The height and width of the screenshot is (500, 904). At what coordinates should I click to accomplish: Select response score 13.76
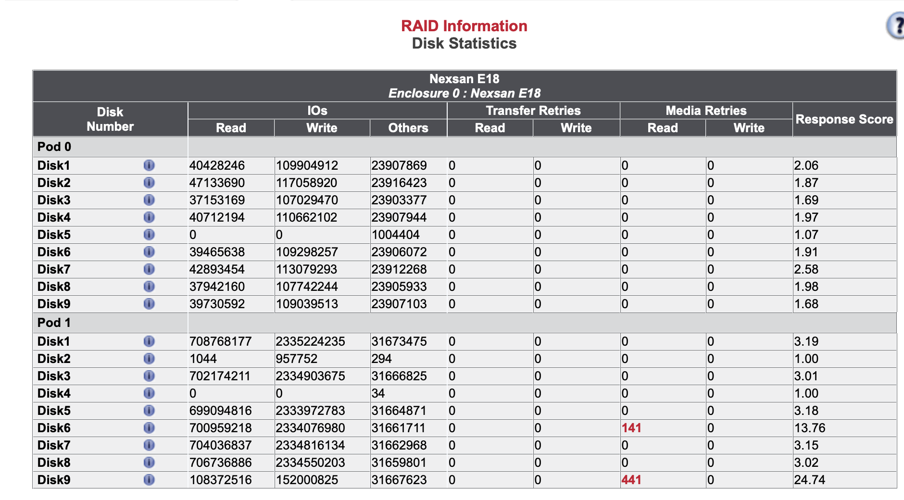809,428
